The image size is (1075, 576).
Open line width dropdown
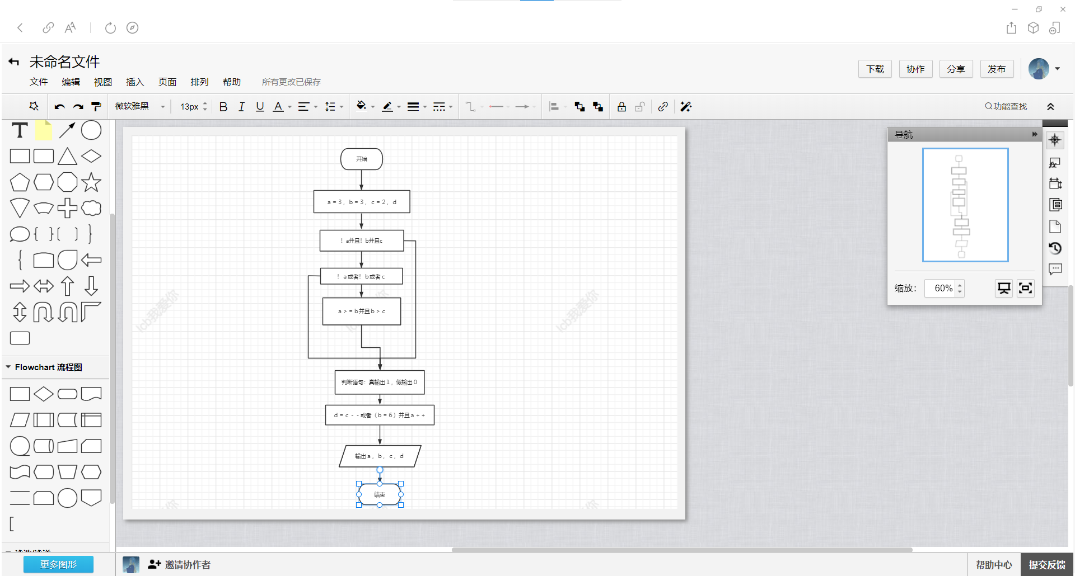pos(417,107)
